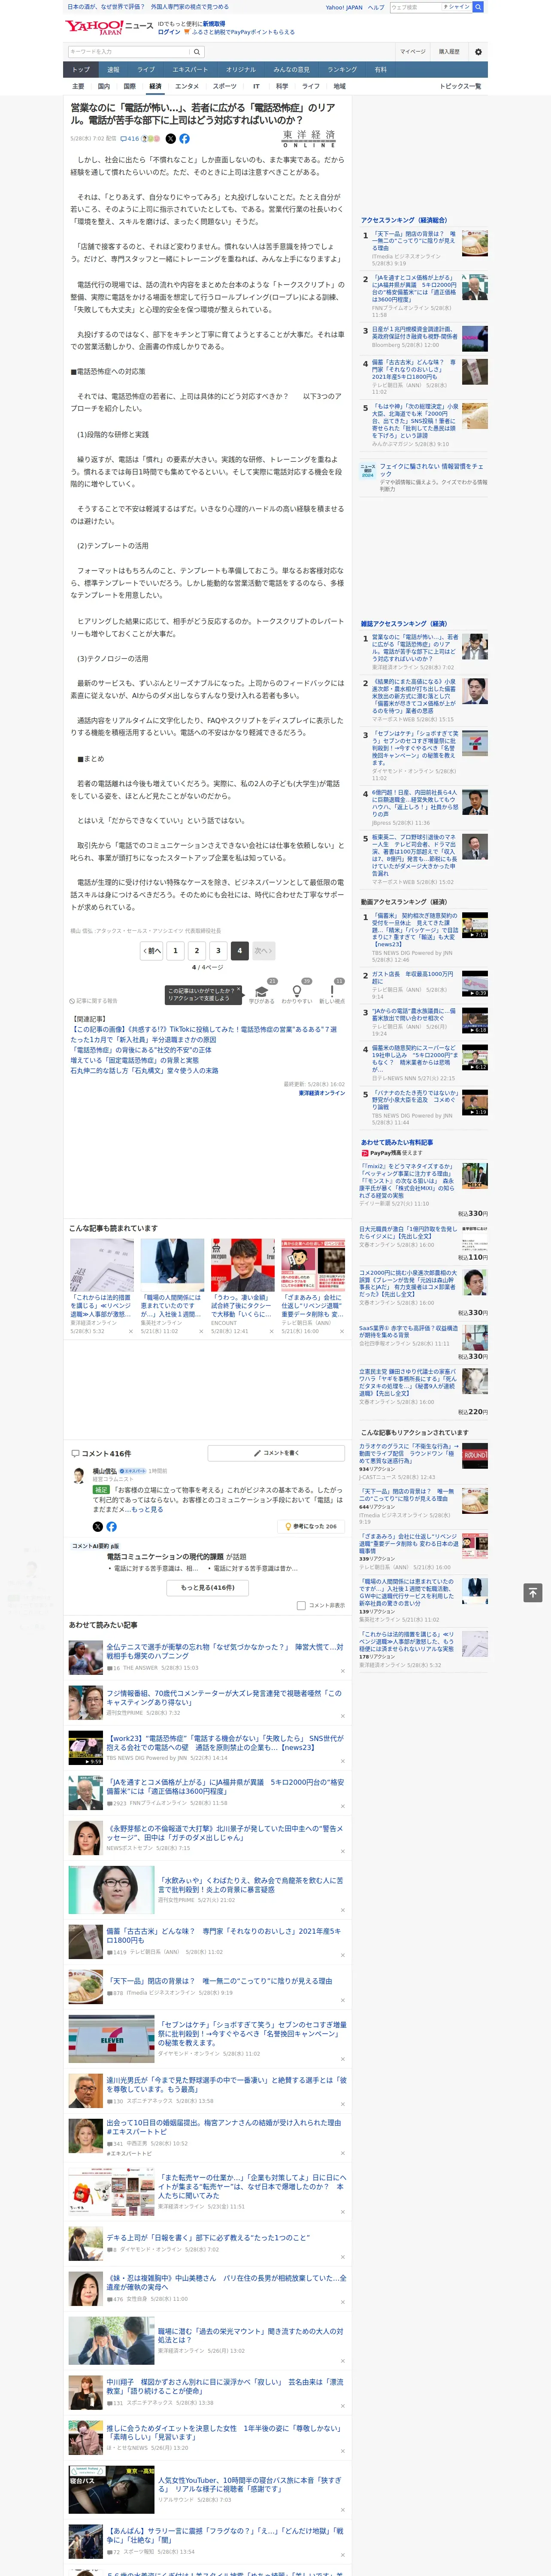Click Yahoo! JAPAN link in top bar
Viewport: 551px width, 2576px height.
point(344,7)
